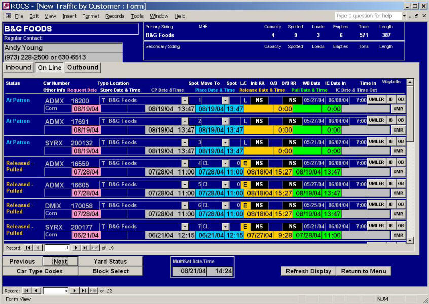Open help question box dropdown arrow
The height and width of the screenshot is (304, 429).
404,16
